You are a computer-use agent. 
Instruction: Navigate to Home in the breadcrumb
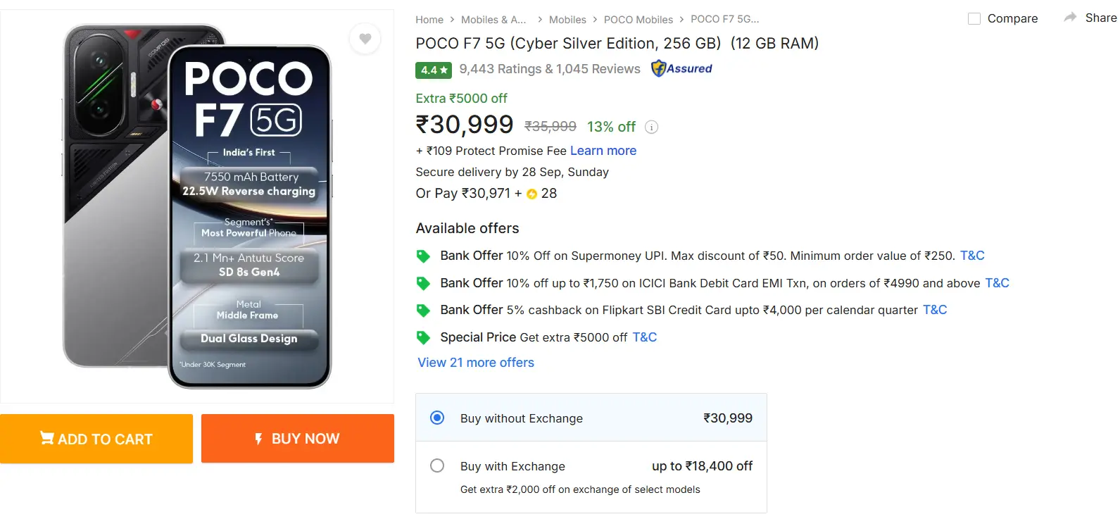pos(429,19)
